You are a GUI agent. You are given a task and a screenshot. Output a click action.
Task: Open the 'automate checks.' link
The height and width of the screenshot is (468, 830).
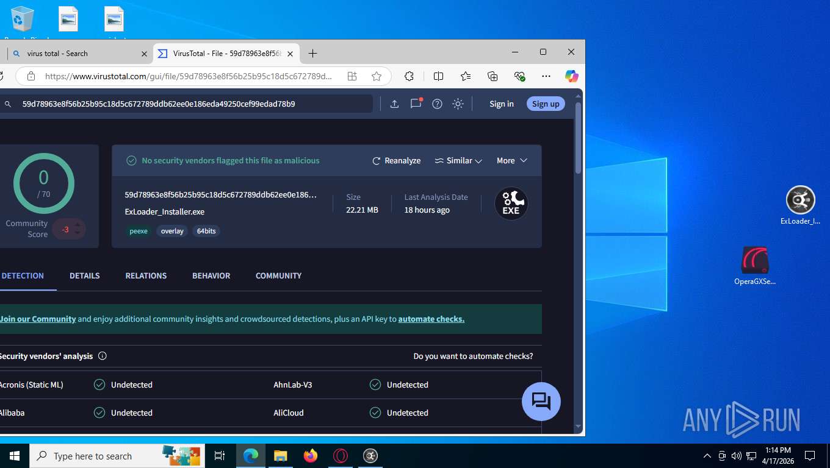pyautogui.click(x=431, y=319)
